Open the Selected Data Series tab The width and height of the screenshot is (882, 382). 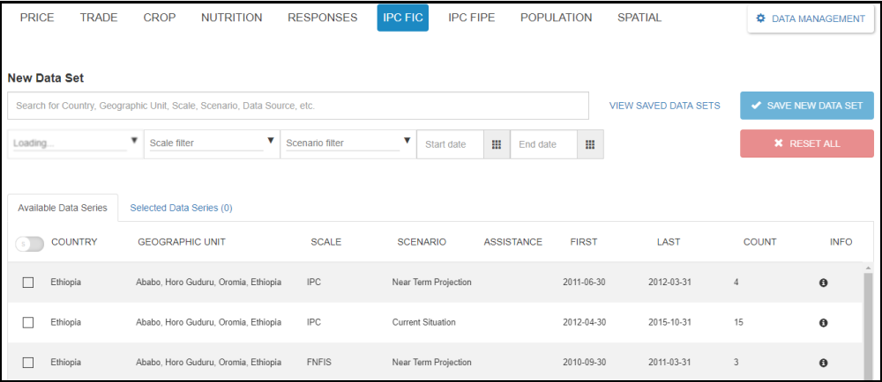coord(181,209)
